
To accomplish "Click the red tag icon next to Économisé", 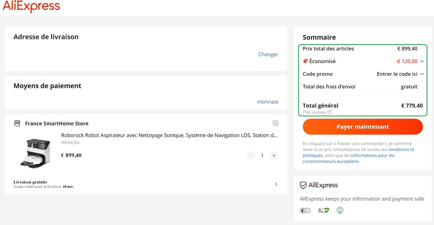I will [305, 61].
